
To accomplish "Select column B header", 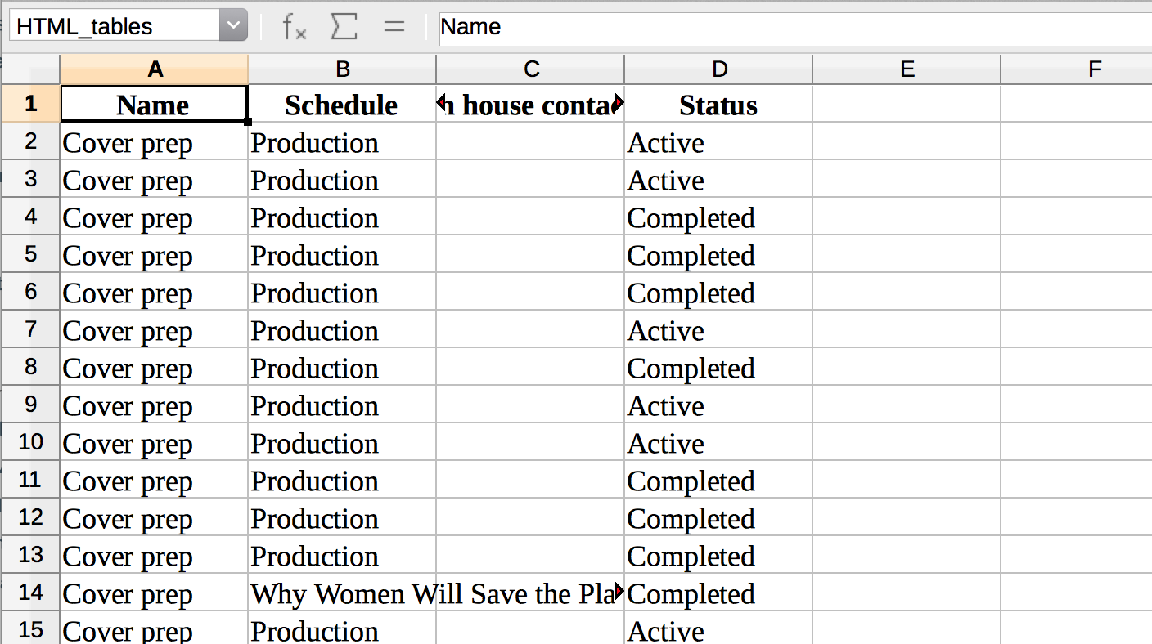I will tap(342, 69).
